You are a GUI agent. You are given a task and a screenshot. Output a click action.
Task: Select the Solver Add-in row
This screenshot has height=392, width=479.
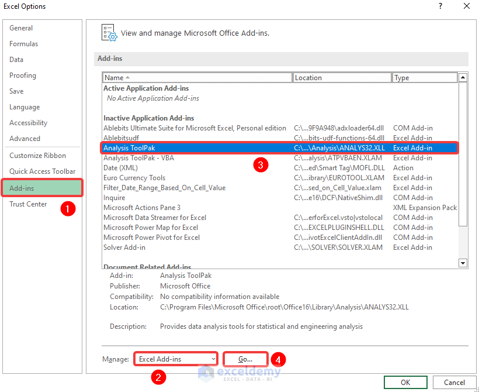pyautogui.click(x=280, y=247)
